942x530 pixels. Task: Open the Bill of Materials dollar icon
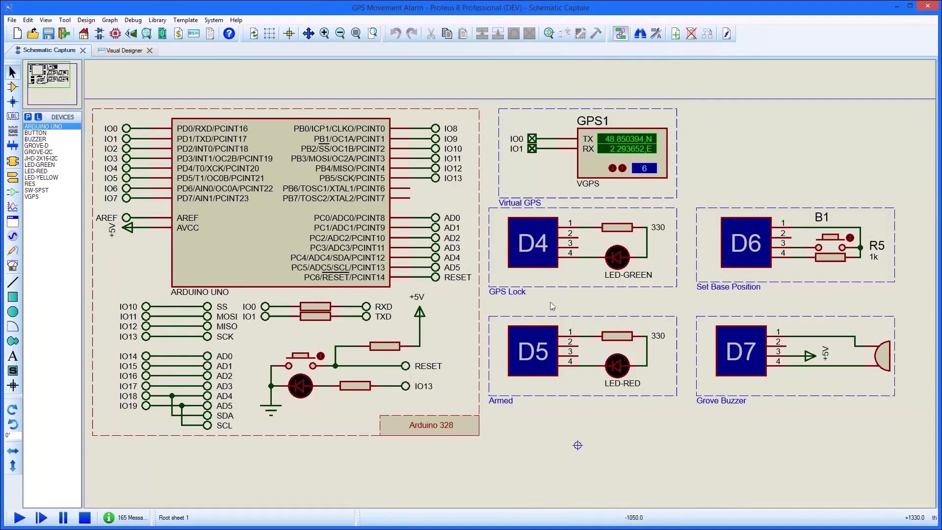[x=178, y=33]
